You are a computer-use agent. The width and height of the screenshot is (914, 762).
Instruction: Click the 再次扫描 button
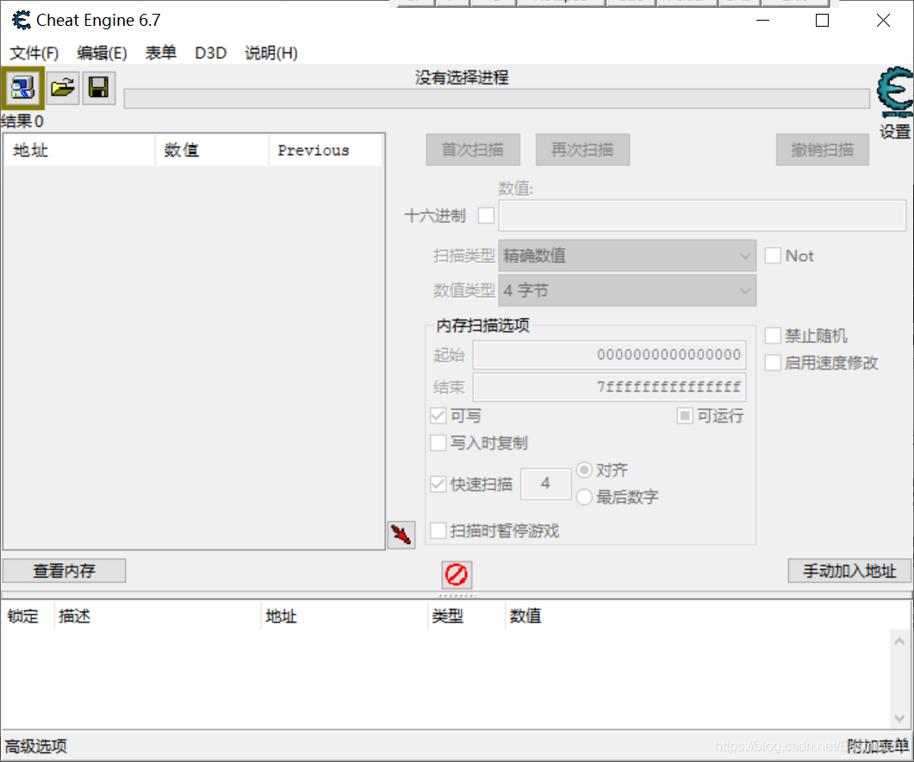coord(582,150)
